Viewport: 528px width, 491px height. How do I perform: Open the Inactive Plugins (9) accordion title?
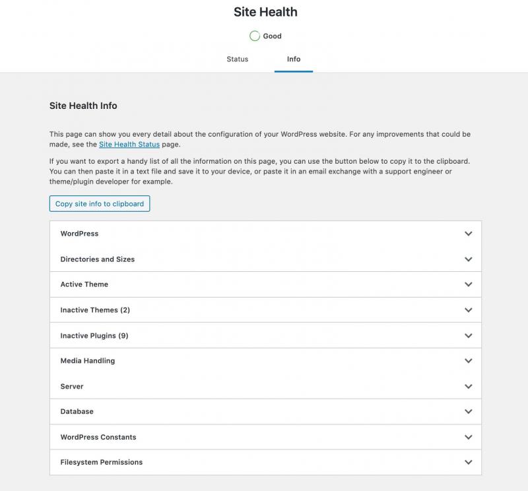[x=94, y=336]
